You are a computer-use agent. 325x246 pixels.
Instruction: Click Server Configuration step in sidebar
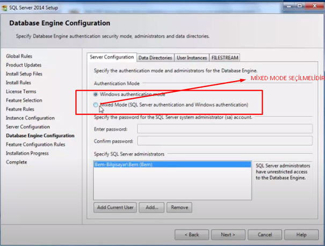(x=28, y=127)
